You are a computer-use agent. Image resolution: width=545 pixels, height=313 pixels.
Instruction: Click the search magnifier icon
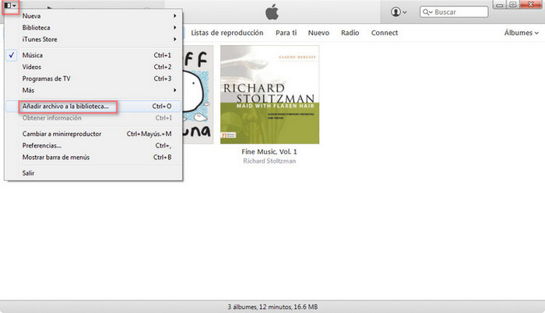[427, 12]
